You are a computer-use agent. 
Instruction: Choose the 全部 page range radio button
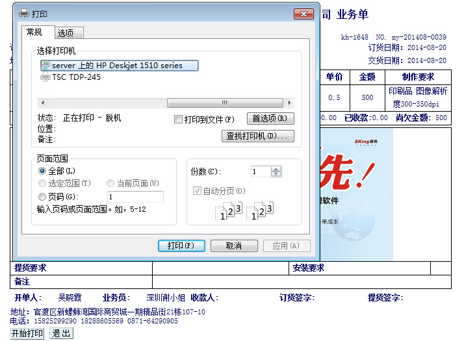42,171
